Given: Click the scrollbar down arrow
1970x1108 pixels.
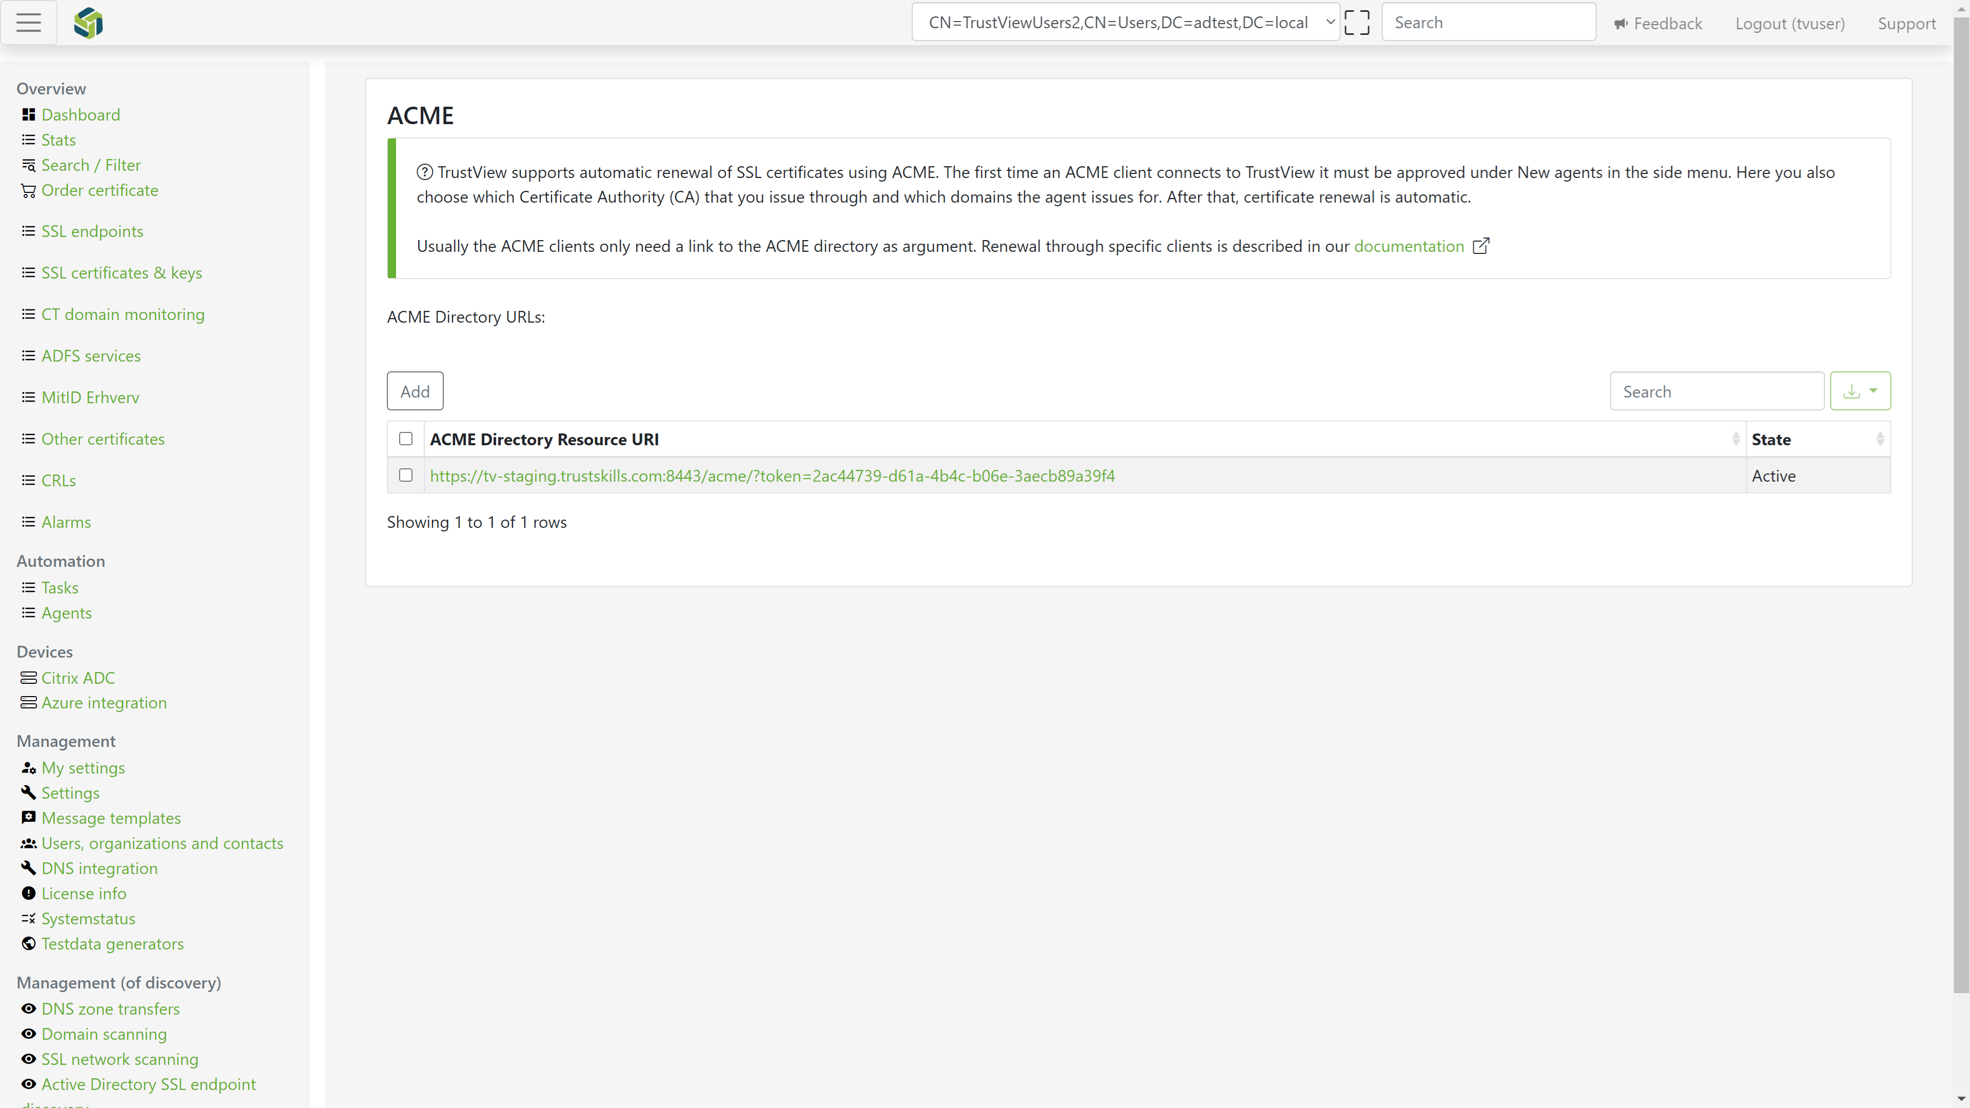Looking at the screenshot, I should click(x=1961, y=1100).
